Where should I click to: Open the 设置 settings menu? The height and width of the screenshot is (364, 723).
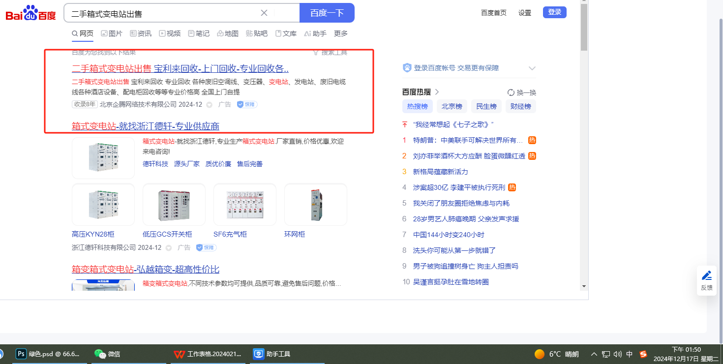(525, 13)
